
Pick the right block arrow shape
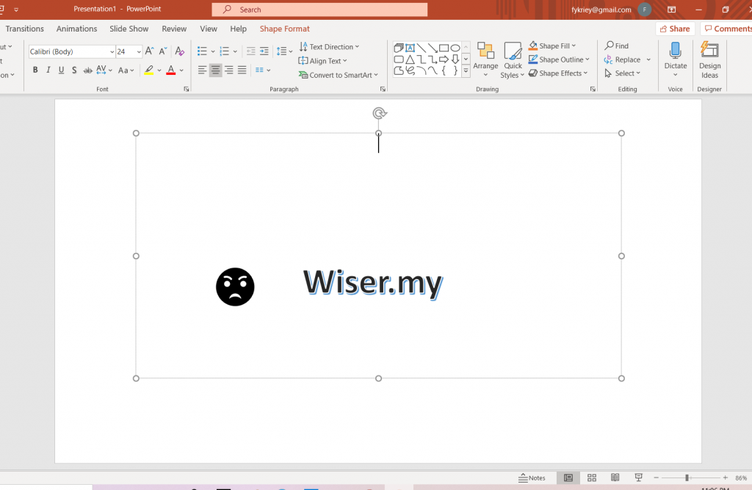coord(444,60)
